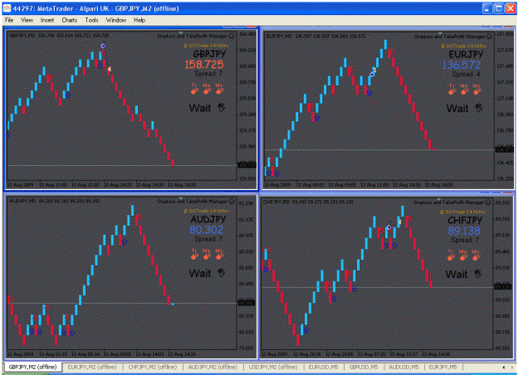Image resolution: width=519 pixels, height=375 pixels.
Task: Click the chart tabs scroll-left arrow
Action: (503, 367)
